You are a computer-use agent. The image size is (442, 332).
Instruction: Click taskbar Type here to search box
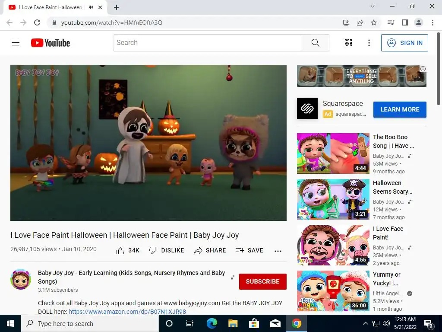(90, 323)
